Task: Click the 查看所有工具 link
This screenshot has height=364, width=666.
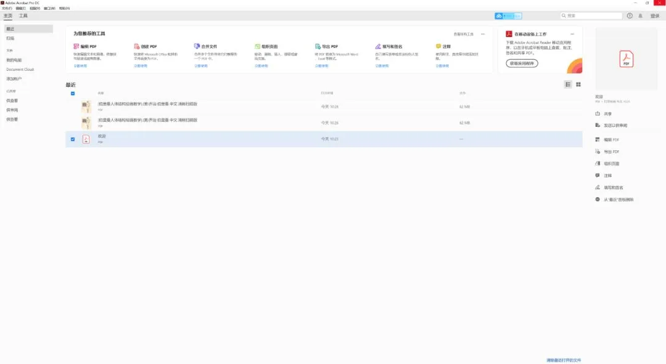Action: 463,34
